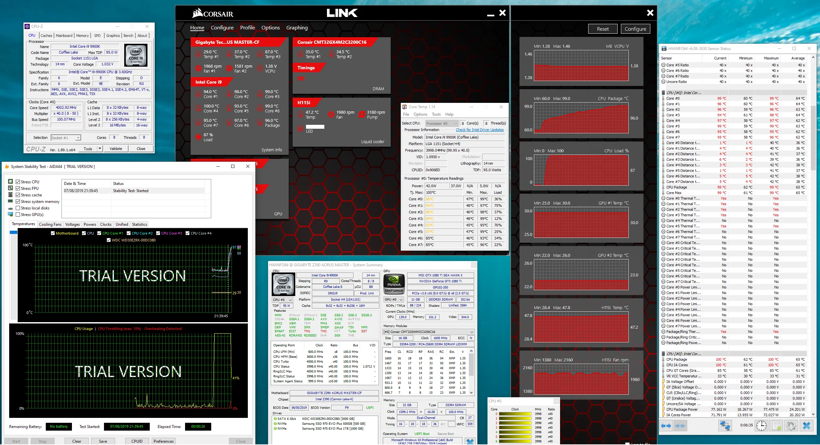This screenshot has height=445, width=820.
Task: Toggle the Motherboard graph checkbox in AIDA64
Action: click(53, 233)
